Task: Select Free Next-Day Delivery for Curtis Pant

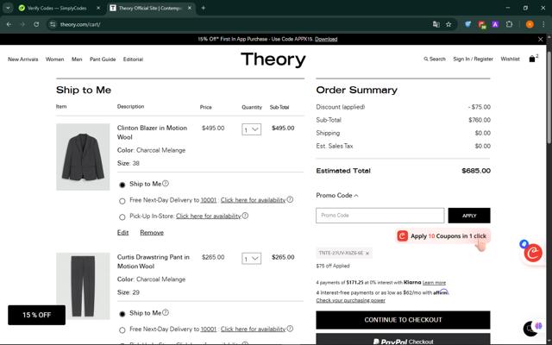Action: click(122, 330)
